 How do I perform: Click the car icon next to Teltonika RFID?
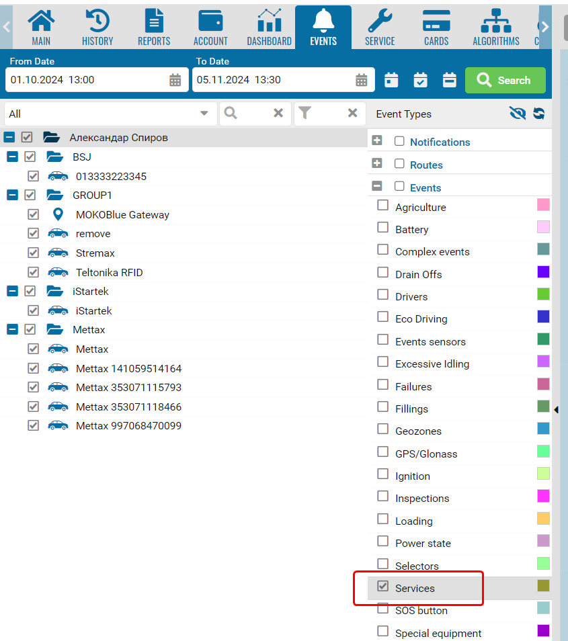(58, 272)
